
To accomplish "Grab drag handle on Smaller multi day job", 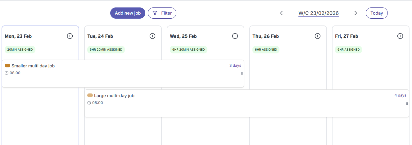I will click(x=242, y=74).
